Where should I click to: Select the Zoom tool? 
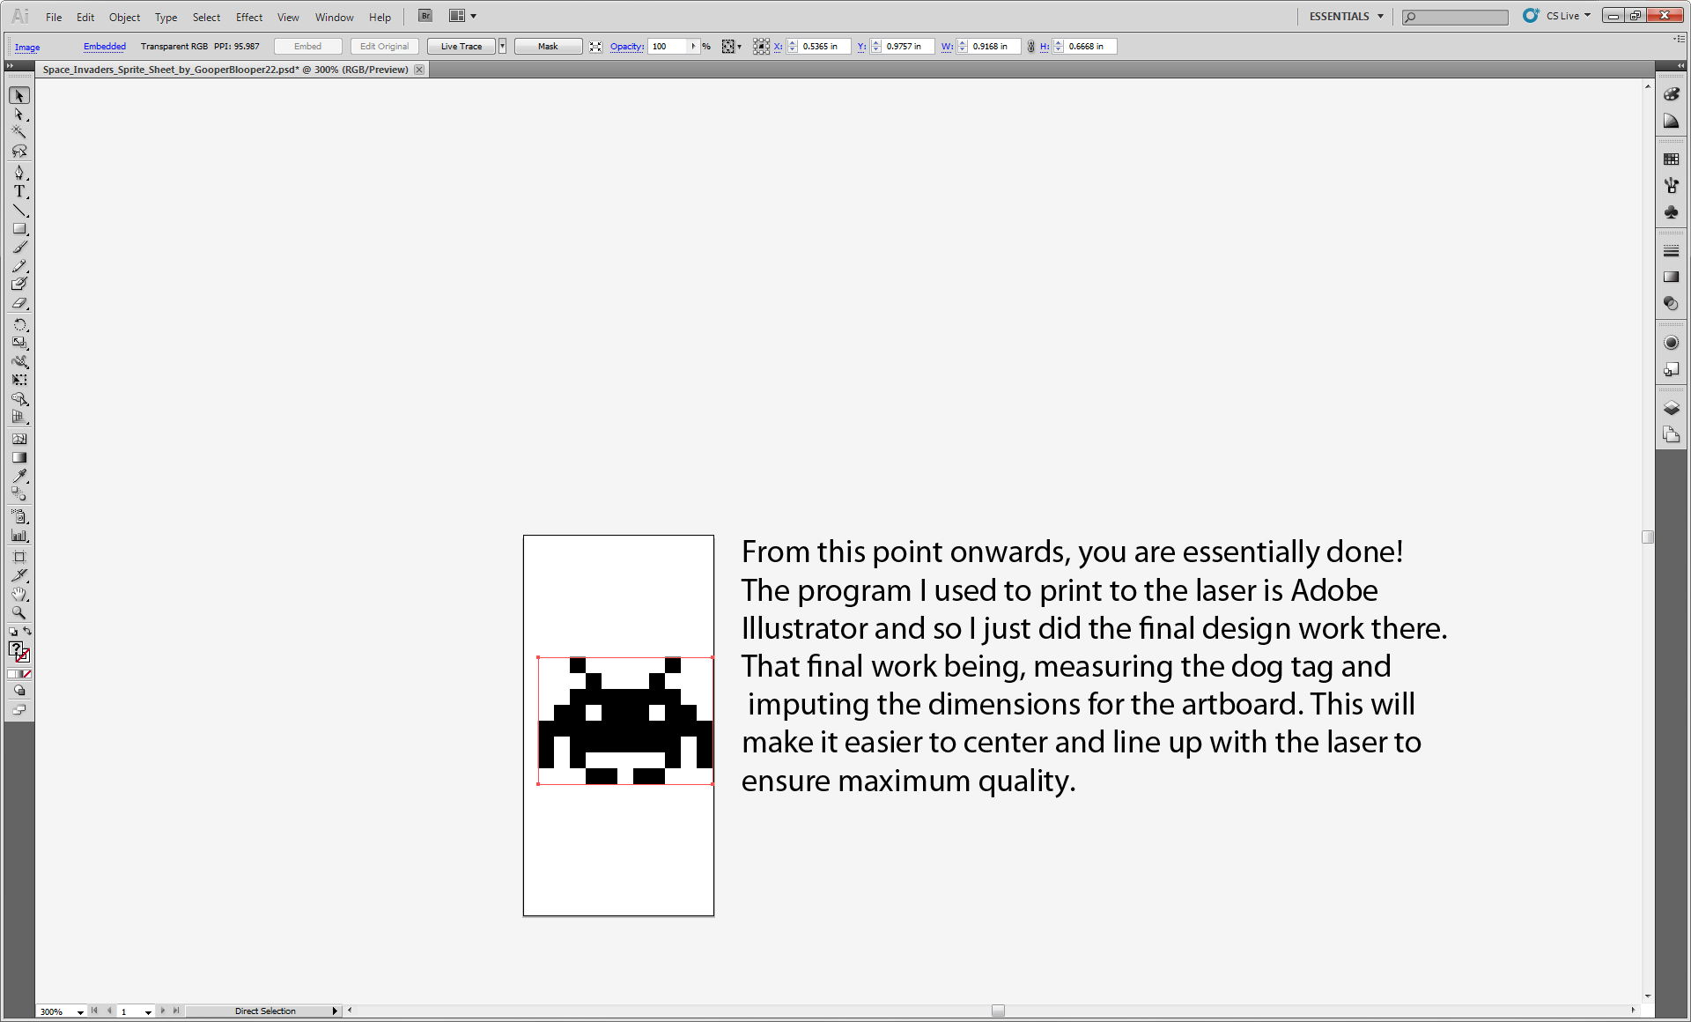pyautogui.click(x=19, y=612)
